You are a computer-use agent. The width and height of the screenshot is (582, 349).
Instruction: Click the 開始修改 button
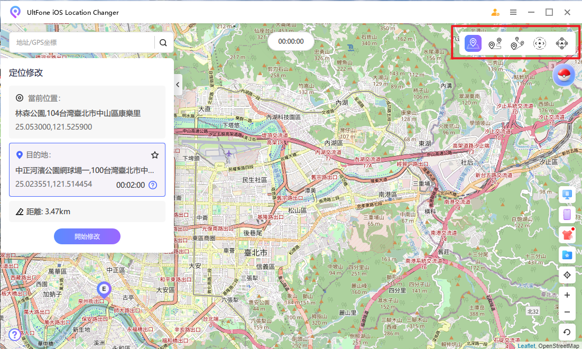click(x=87, y=236)
